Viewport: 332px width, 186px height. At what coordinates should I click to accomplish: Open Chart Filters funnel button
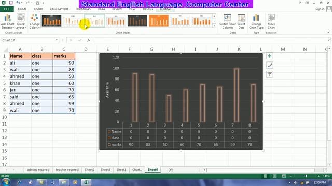pos(270,74)
